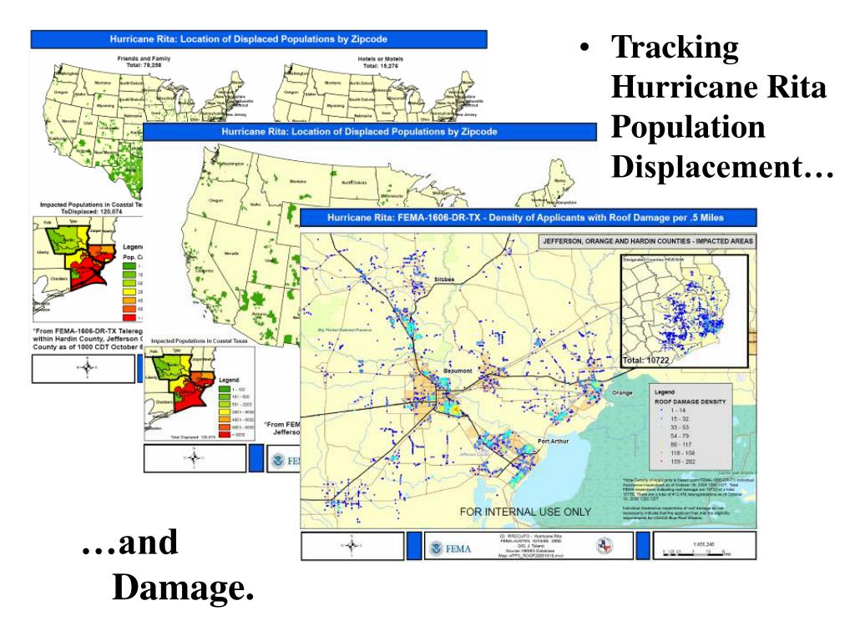Click the 'From FEMA-1606-DR-TX' footnote on back map
The height and width of the screenshot is (641, 855).
[87, 339]
